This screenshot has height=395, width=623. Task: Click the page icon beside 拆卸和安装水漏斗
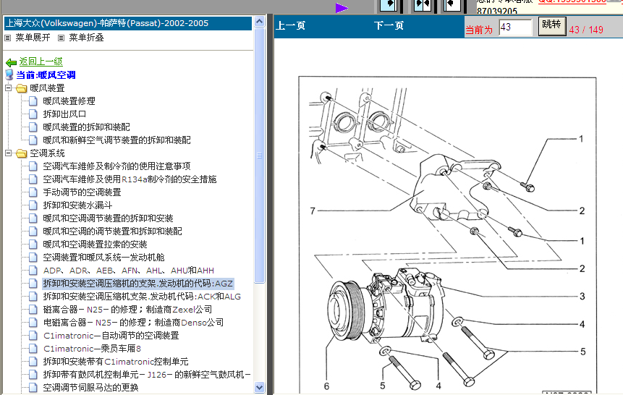(33, 205)
